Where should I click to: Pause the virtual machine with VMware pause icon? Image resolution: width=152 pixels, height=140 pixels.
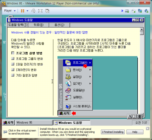[x=22, y=11]
